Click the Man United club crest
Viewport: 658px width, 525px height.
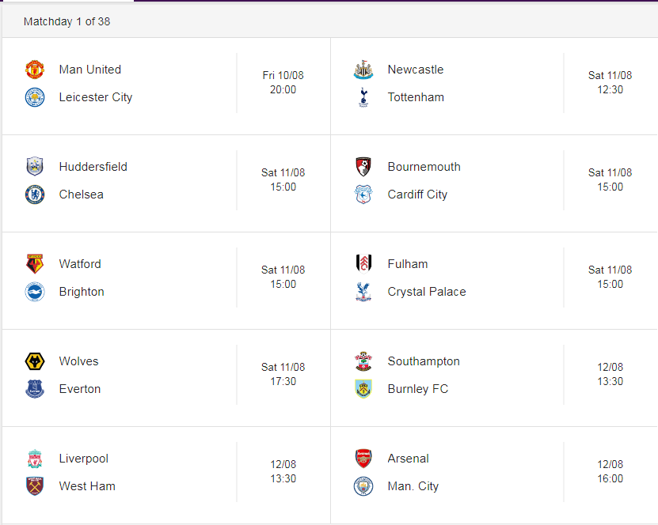point(35,70)
